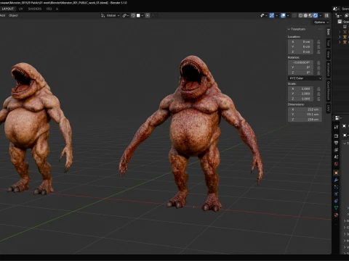Expand the first armature in outliner
The height and width of the screenshot is (261, 349).
(x=340, y=32)
